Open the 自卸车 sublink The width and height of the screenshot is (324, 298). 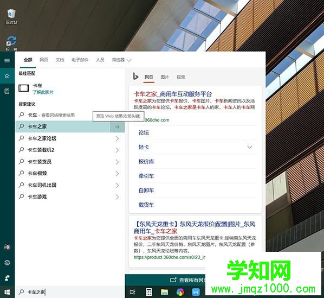coord(146,191)
